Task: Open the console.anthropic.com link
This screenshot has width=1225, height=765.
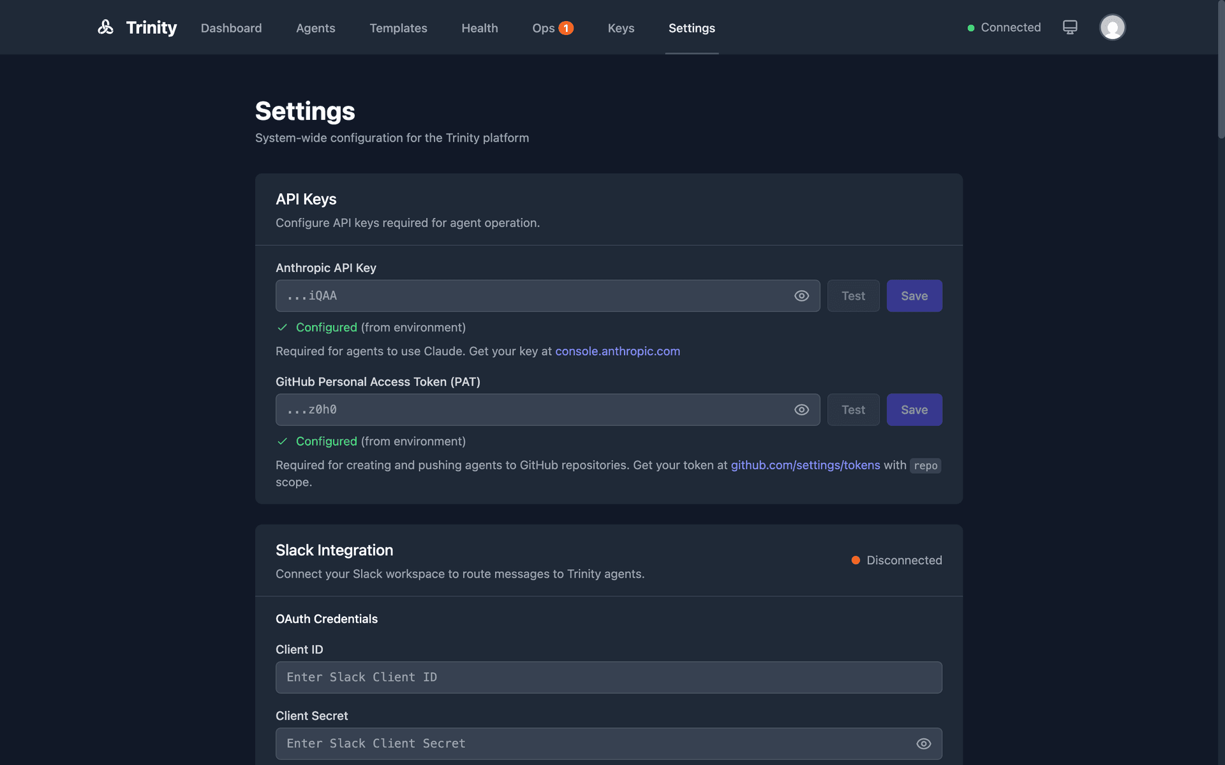Action: pos(617,351)
